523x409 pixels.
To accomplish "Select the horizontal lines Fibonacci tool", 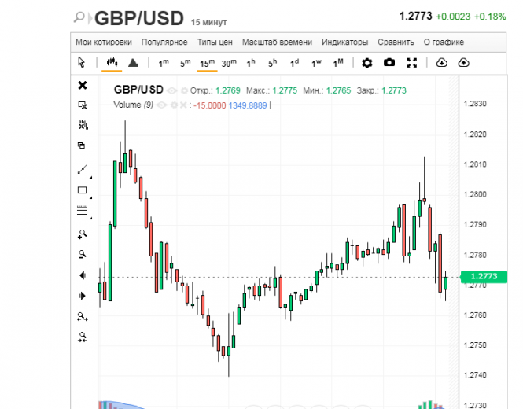I will (x=82, y=210).
